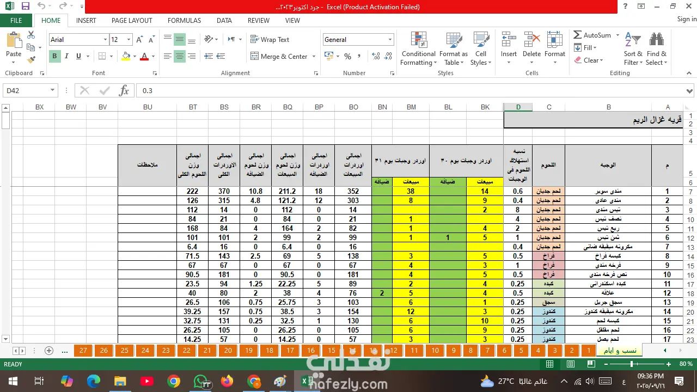This screenshot has width=697, height=392.
Task: Click the Sign in link
Action: click(687, 19)
